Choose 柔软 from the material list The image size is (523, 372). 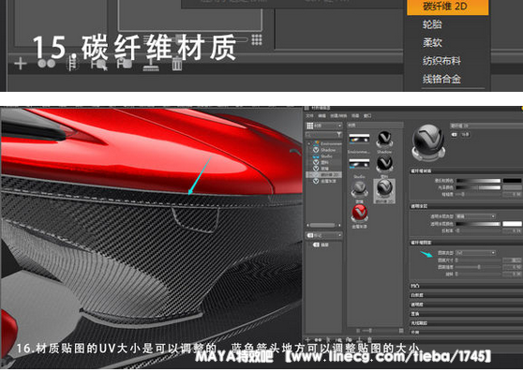pyautogui.click(x=432, y=43)
